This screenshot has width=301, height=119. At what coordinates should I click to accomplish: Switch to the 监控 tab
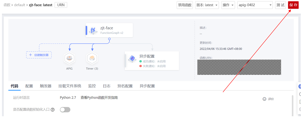tap(92, 86)
